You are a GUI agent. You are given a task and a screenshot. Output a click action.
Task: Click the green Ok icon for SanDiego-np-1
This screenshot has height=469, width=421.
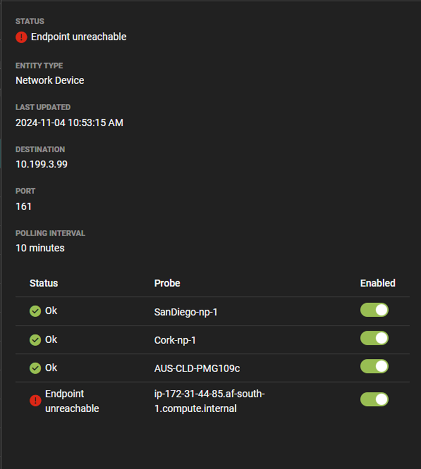(35, 311)
